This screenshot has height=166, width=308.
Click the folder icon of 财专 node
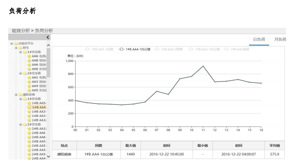click(20, 47)
